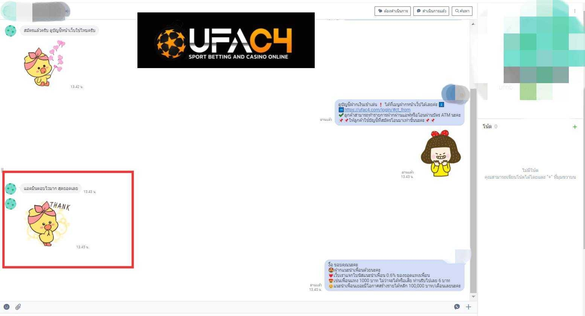Click the plus icon in message bar
The image size is (585, 316).
point(468,307)
